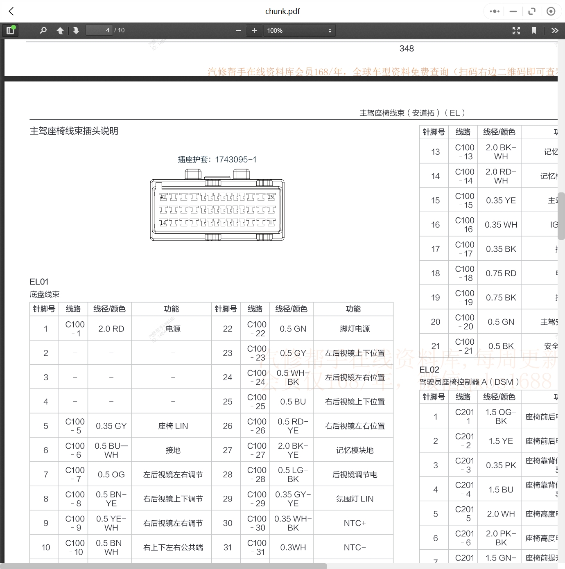Click the floating window icon in the capsule
Viewport: 565px width, 569px height.
pyautogui.click(x=532, y=11)
